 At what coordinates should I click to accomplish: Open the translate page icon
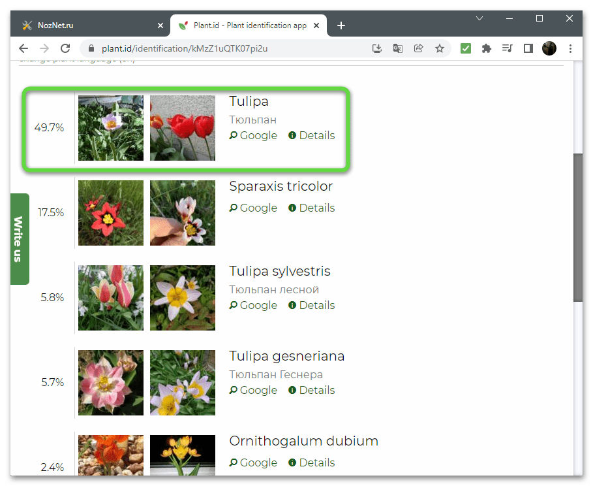click(x=397, y=48)
